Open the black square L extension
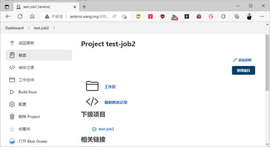This screenshot has width=270, height=147. (x=187, y=16)
